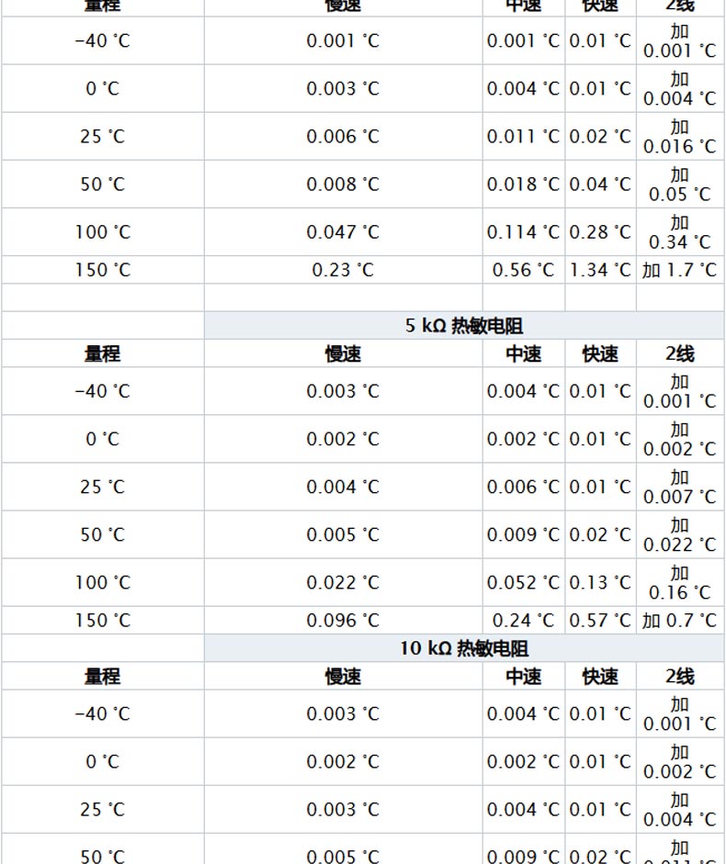This screenshot has width=726, height=864.
Task: Click the 0.114 °C medium-speed value
Action: click(523, 232)
